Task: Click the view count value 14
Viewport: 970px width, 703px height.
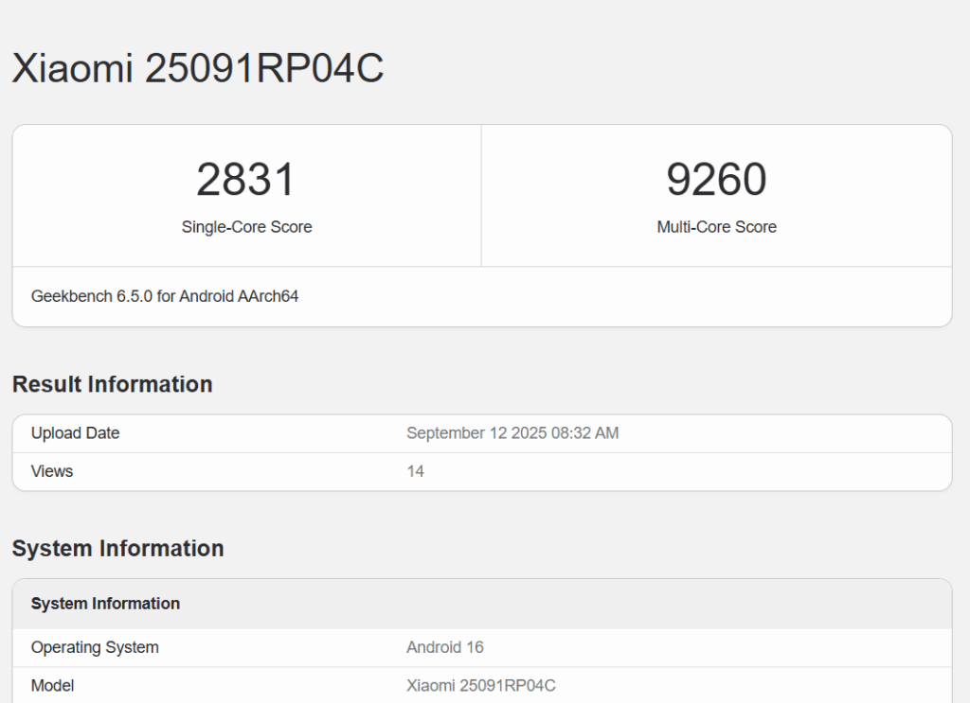Action: (x=416, y=471)
